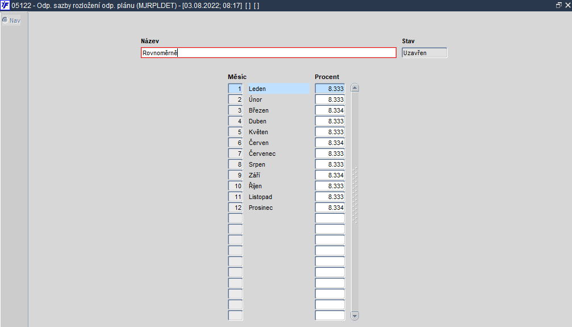Restore the window with the restore icon
This screenshot has width=572, height=327.
pyautogui.click(x=558, y=5)
